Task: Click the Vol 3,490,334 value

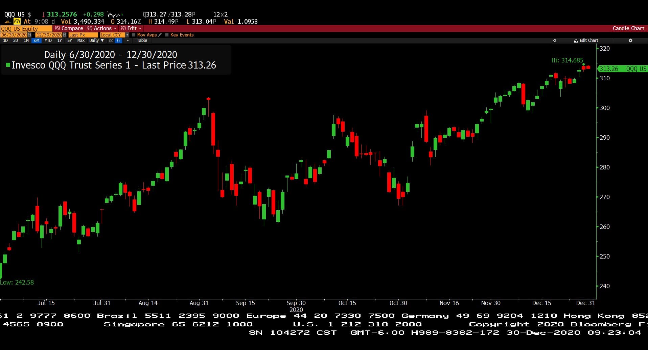Action: (x=83, y=22)
